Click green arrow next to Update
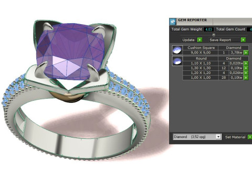The width and height of the screenshot is (252, 189). coord(199,40)
